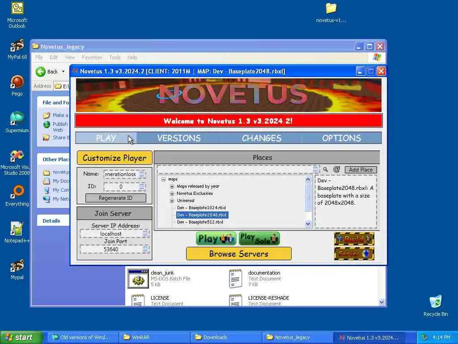Expand the Maps released by year node

point(172,186)
